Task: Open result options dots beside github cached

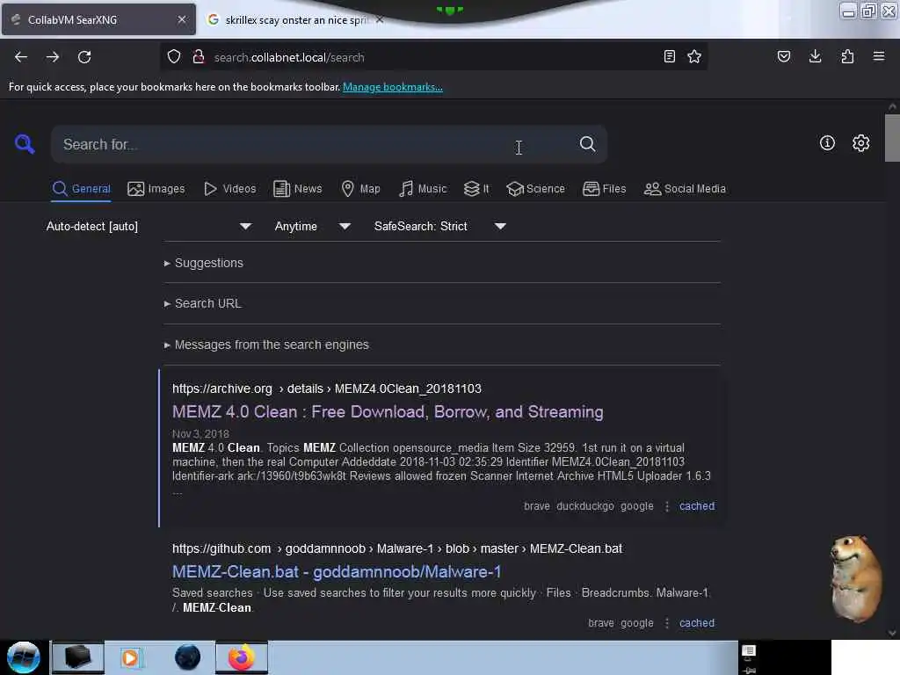Action: [667, 623]
